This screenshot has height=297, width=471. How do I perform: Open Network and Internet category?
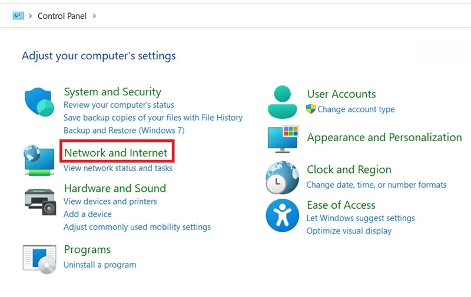click(115, 153)
